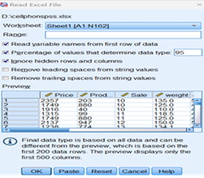Click the ruler icon beside Price header
The height and width of the screenshot is (178, 204).
[x=49, y=95]
